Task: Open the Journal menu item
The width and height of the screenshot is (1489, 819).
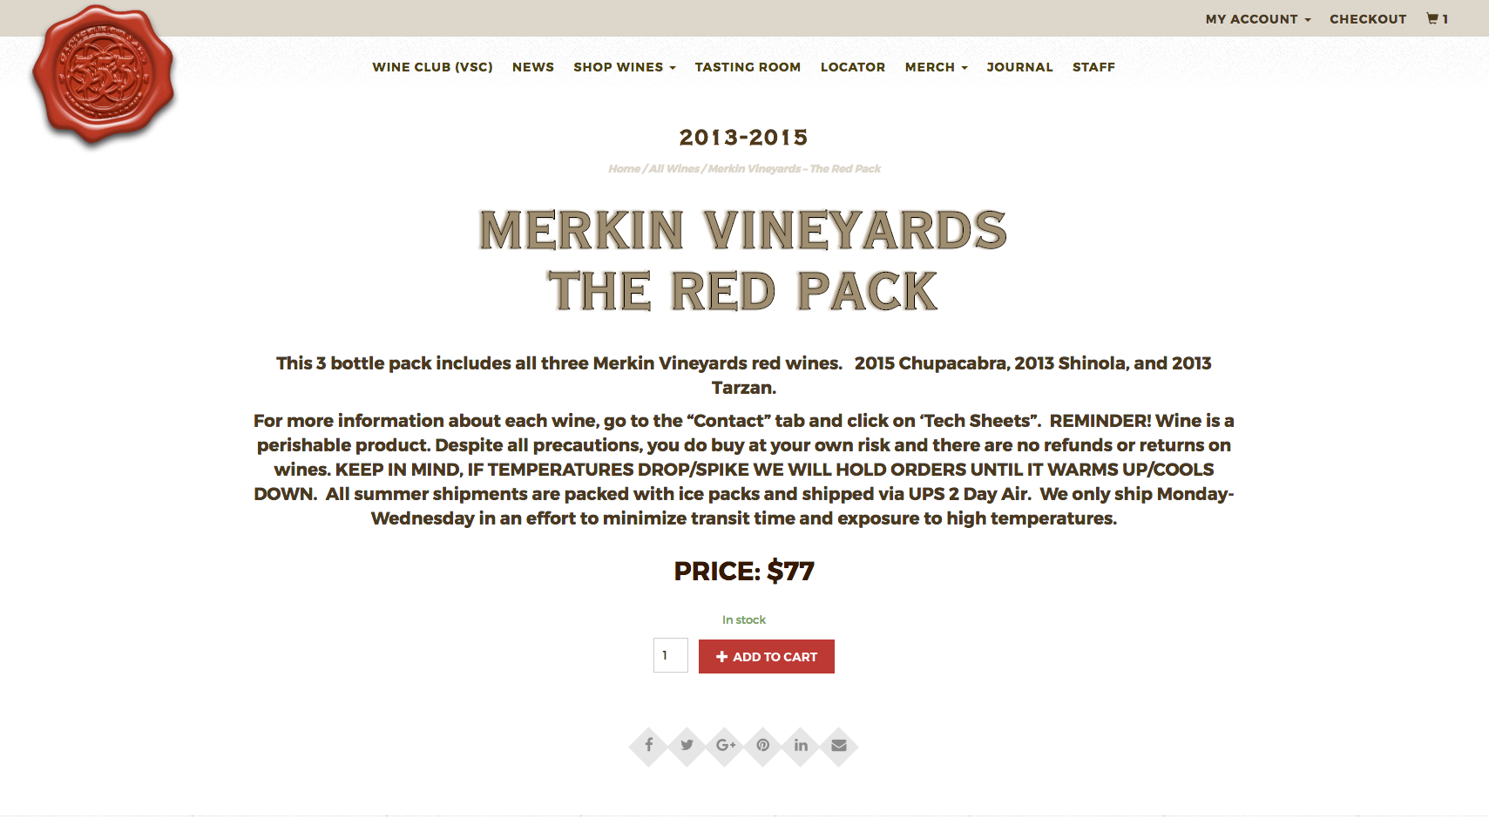Action: 1019,67
